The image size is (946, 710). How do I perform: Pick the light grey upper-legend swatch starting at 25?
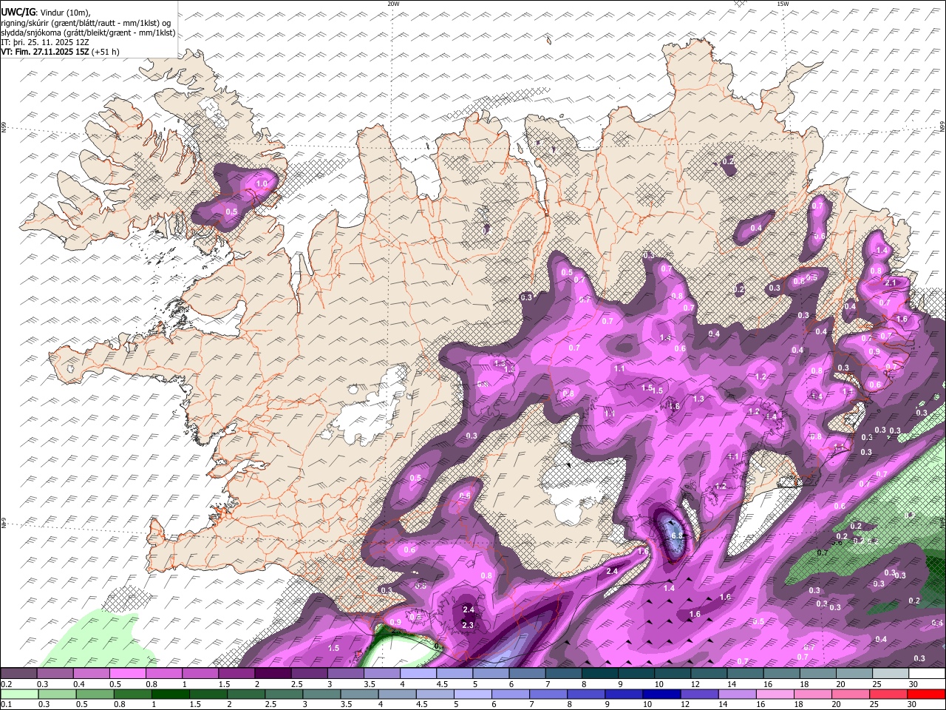click(891, 674)
